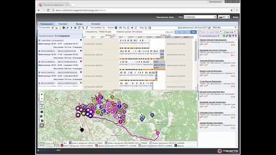Click the Lada Vesta row's black color square

coord(81,40)
